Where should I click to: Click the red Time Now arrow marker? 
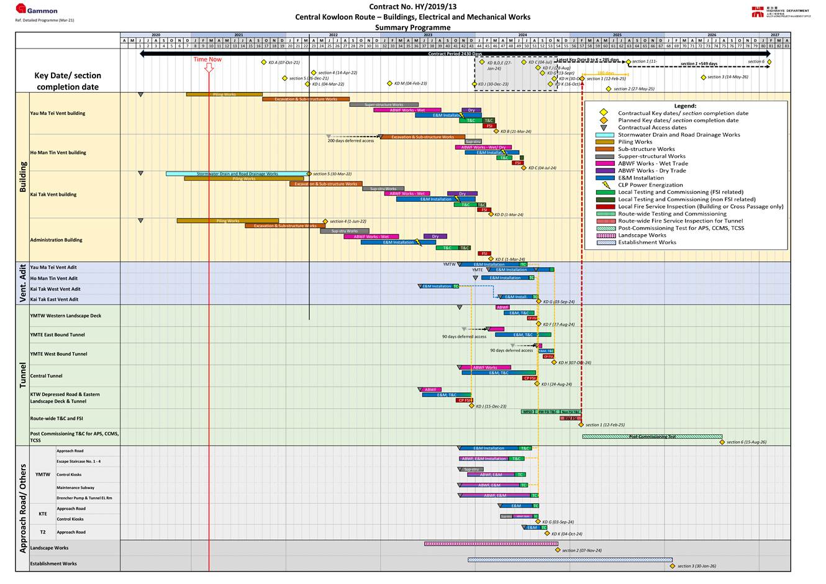pos(209,68)
